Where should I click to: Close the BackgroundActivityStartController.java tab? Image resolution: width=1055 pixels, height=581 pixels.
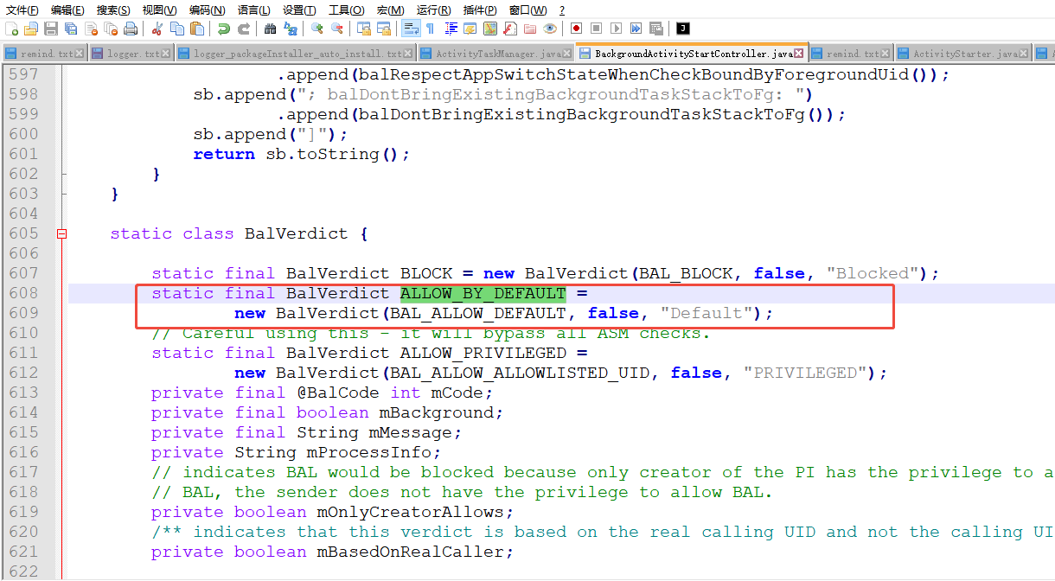tap(799, 54)
